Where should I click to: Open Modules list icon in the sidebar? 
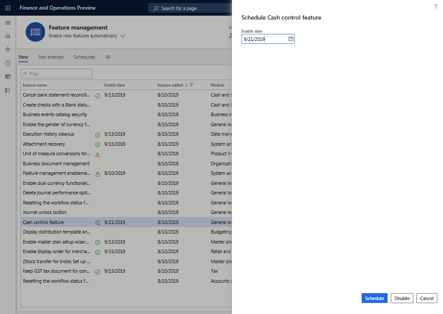(x=8, y=90)
